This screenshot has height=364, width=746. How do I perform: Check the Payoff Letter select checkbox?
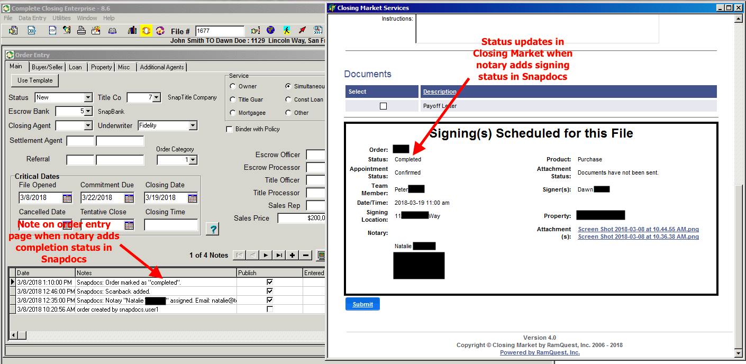click(x=383, y=106)
